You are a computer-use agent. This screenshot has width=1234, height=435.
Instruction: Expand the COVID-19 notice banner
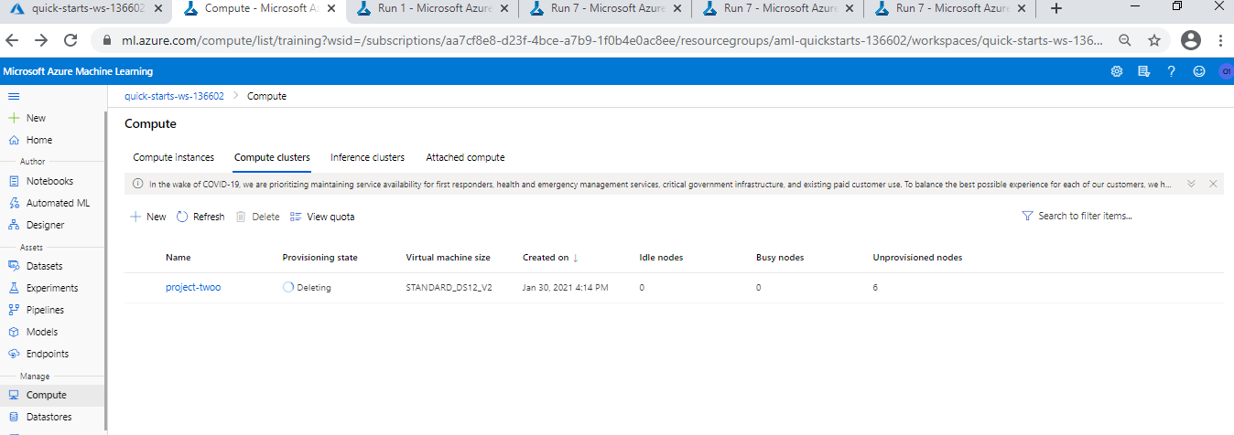[1191, 184]
